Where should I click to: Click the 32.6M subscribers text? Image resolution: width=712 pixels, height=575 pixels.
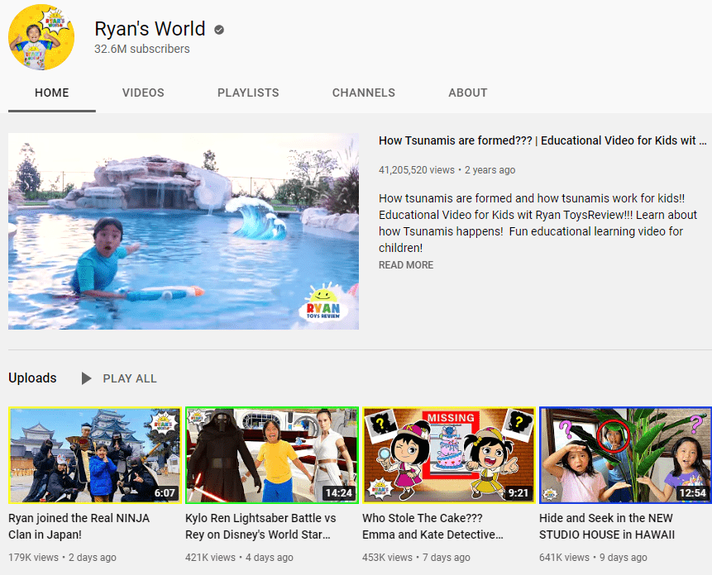coord(141,49)
